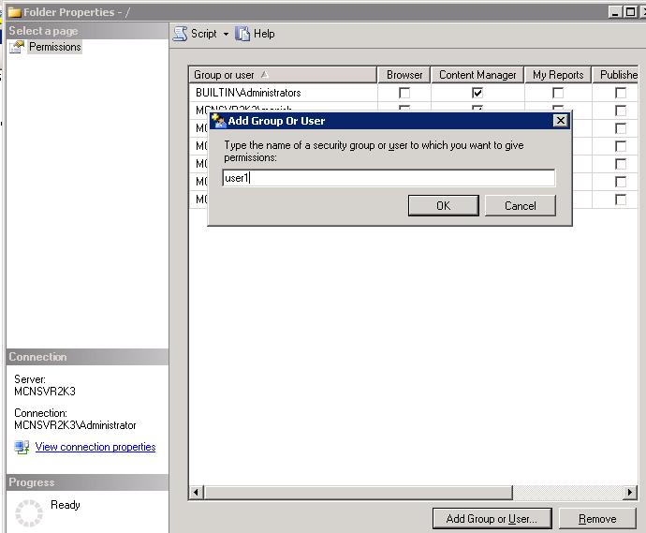Viewport: 646px width, 533px height.
Task: Click the Remove button
Action: [x=597, y=519]
